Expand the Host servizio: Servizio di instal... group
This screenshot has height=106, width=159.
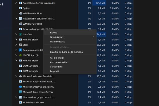coord(16,19)
